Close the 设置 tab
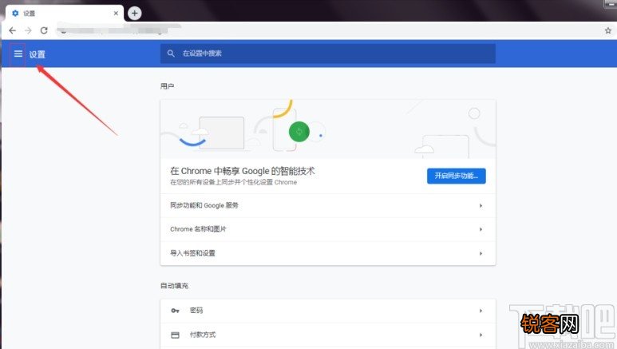617x349 pixels. point(116,13)
